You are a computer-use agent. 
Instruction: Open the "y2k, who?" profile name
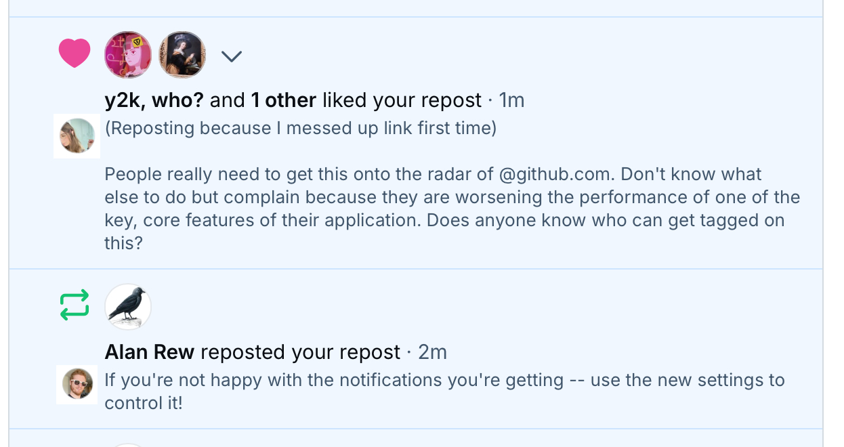(154, 100)
